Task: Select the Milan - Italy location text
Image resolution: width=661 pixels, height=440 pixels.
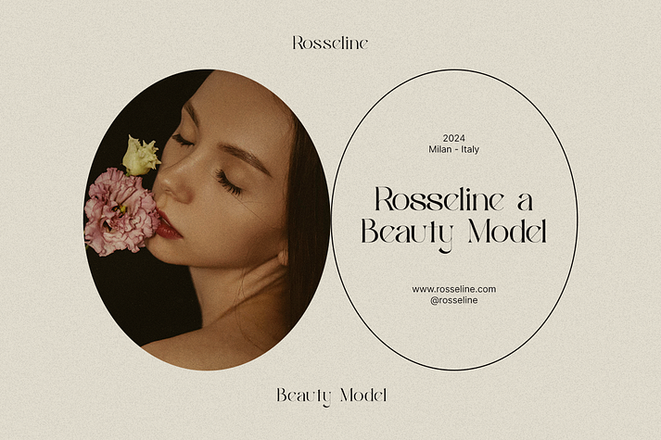Action: [x=454, y=149]
